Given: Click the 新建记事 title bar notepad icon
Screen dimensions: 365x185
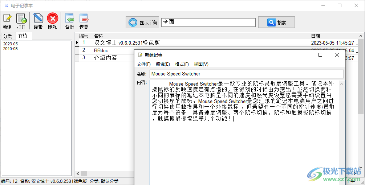Looking at the screenshot, I should tap(140, 55).
